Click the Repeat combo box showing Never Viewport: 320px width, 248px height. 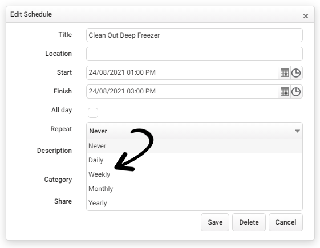point(195,131)
